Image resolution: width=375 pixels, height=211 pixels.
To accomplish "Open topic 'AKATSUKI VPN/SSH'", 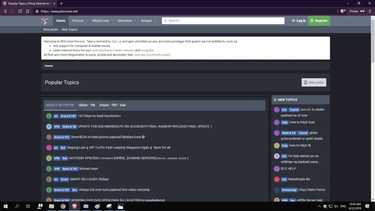I will click(x=129, y=158).
